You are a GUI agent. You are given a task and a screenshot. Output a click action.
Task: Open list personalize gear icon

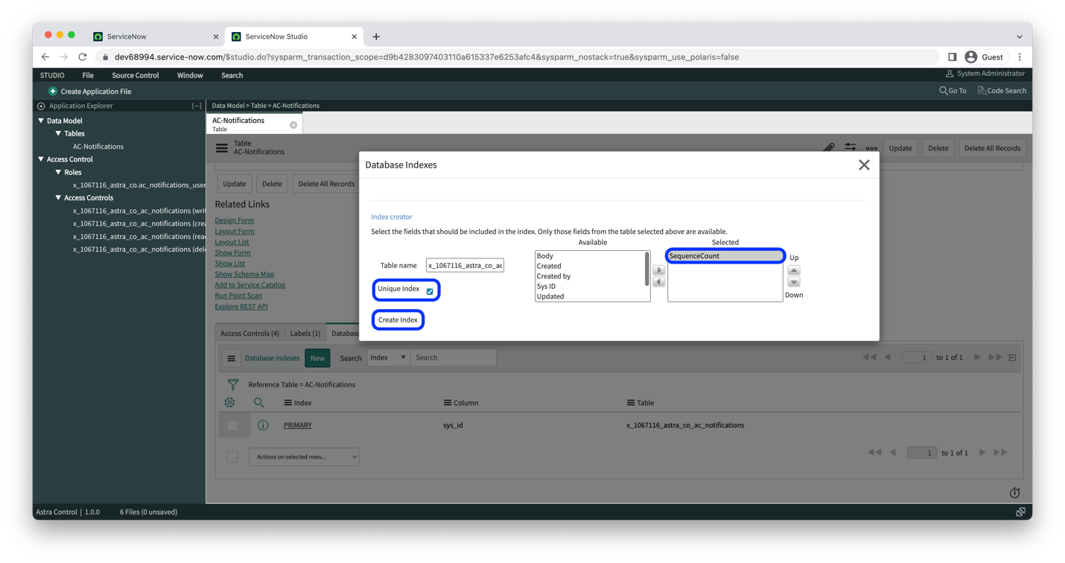[230, 403]
